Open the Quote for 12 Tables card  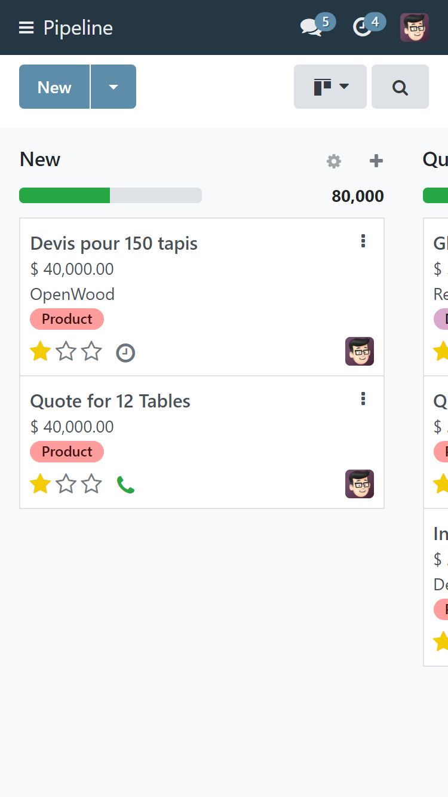[x=111, y=401]
